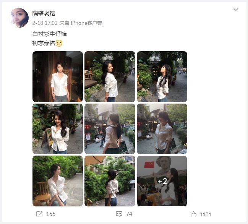Image resolution: width=248 pixels, height=224 pixels.
Task: Open third photo looking upward
Action: [x=162, y=76]
